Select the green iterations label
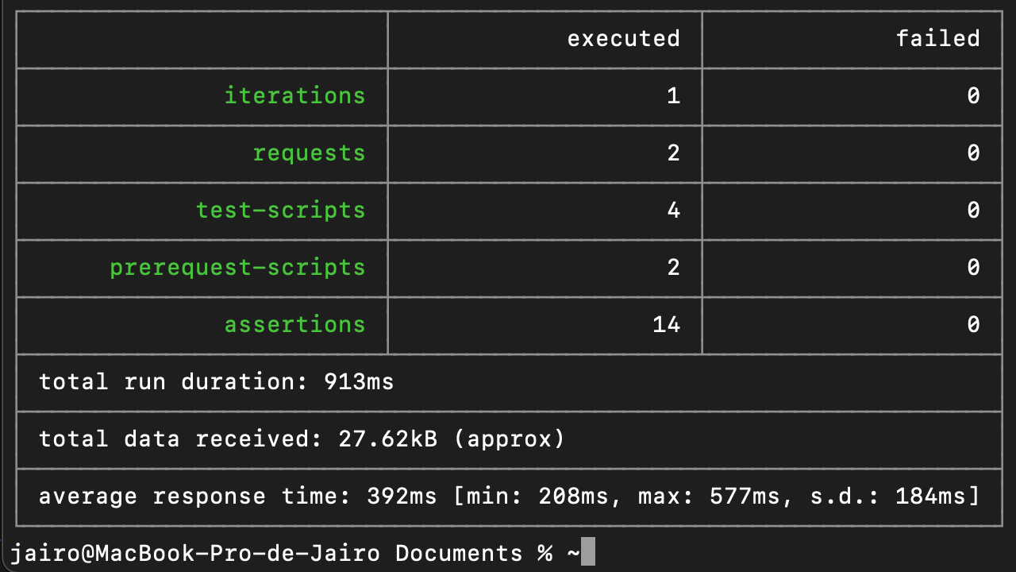The width and height of the screenshot is (1016, 572). (x=294, y=96)
